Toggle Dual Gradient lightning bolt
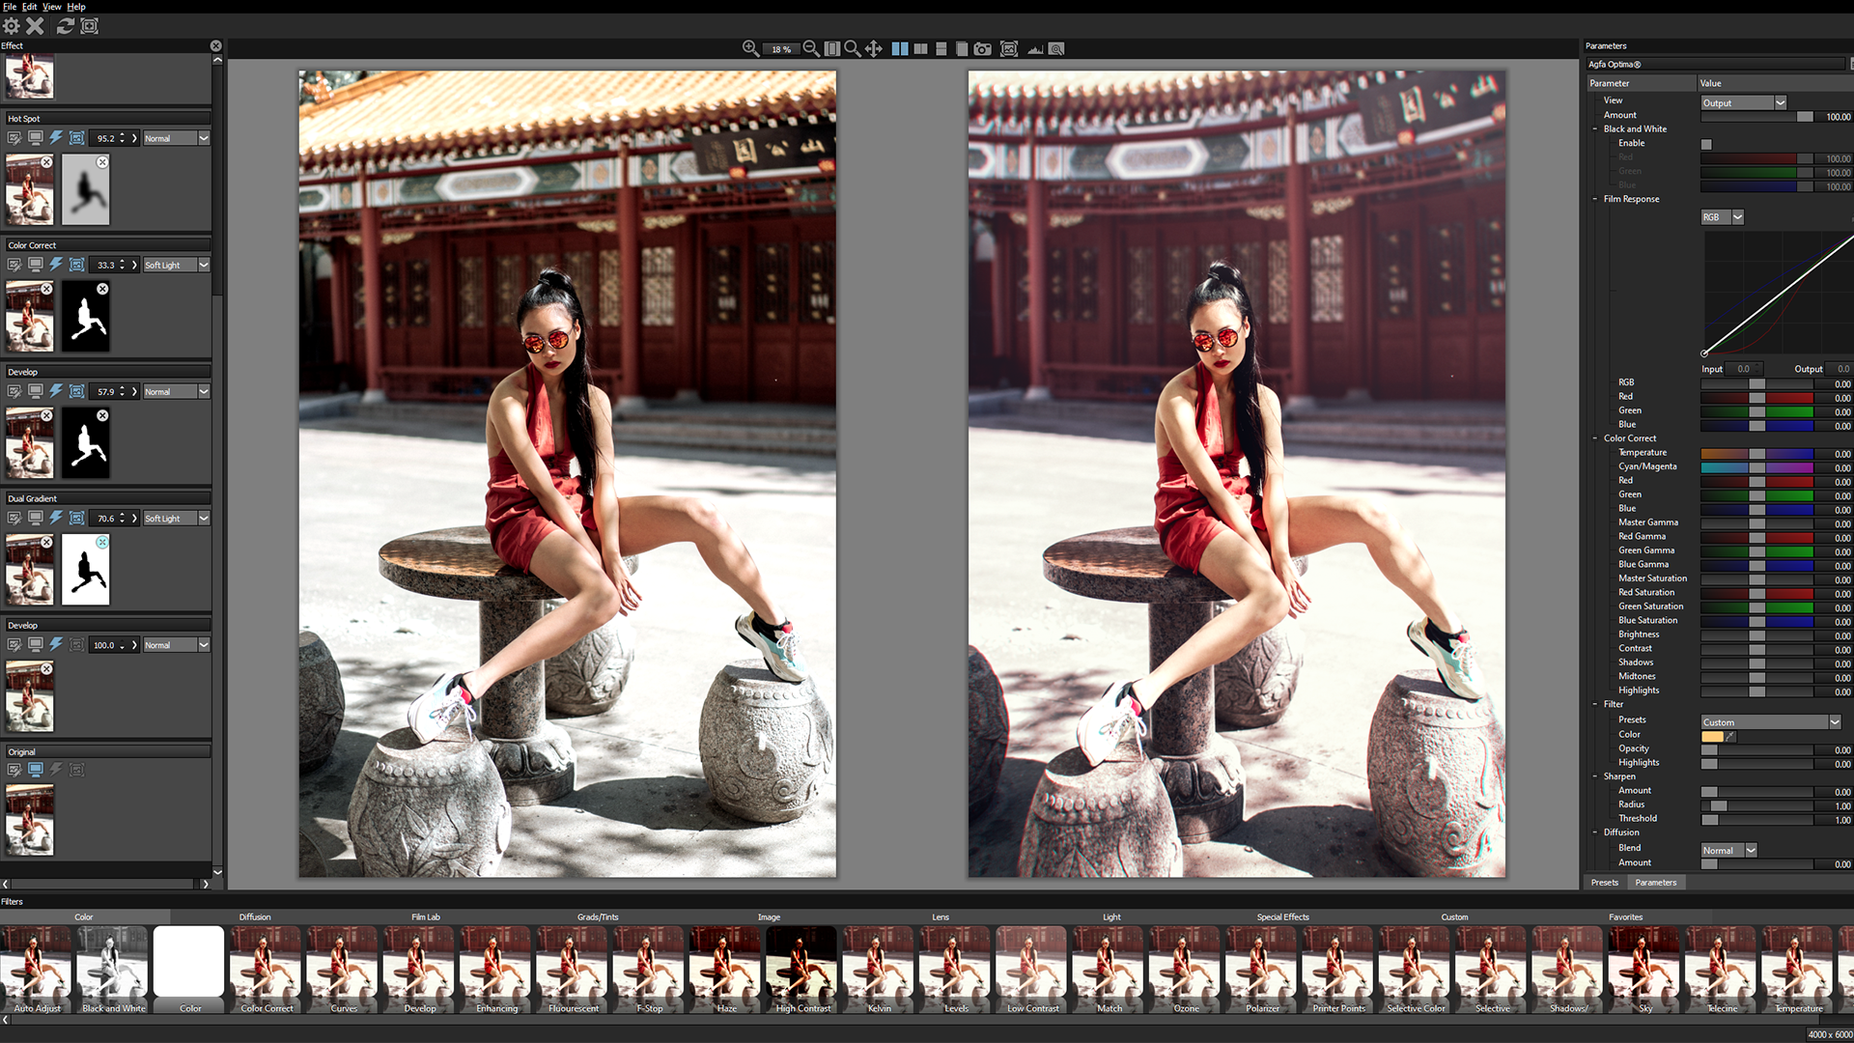This screenshot has width=1854, height=1043. coord(56,518)
